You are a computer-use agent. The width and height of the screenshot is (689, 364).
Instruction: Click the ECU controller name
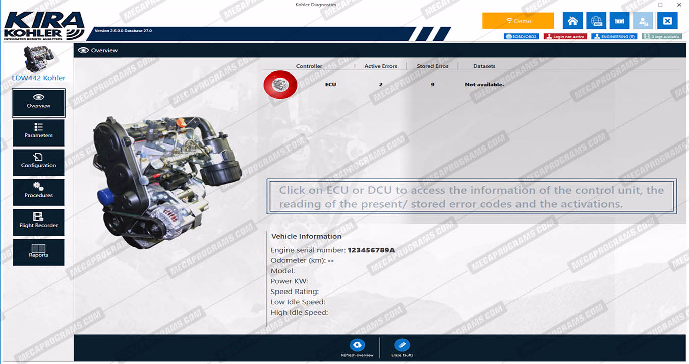(330, 85)
